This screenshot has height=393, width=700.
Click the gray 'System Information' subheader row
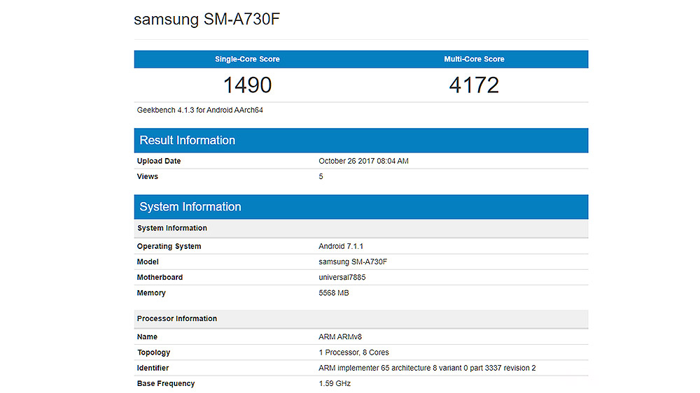[361, 229]
